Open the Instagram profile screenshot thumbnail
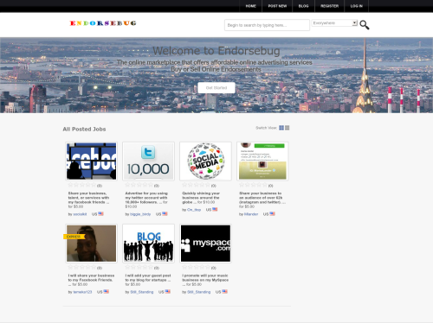Viewport: 433px width, 323px height. [x=262, y=161]
